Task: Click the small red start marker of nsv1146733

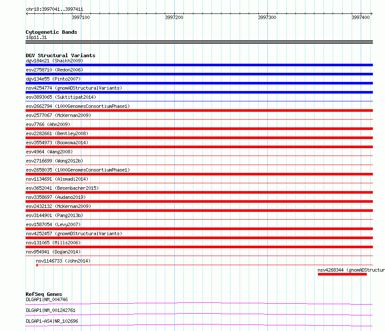Action: (x=37, y=265)
